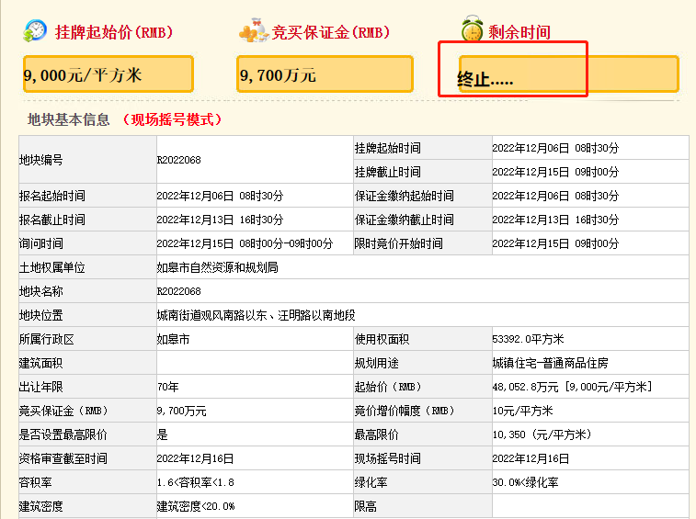Click the 保证金缴纳起始时间 date value

555,196
